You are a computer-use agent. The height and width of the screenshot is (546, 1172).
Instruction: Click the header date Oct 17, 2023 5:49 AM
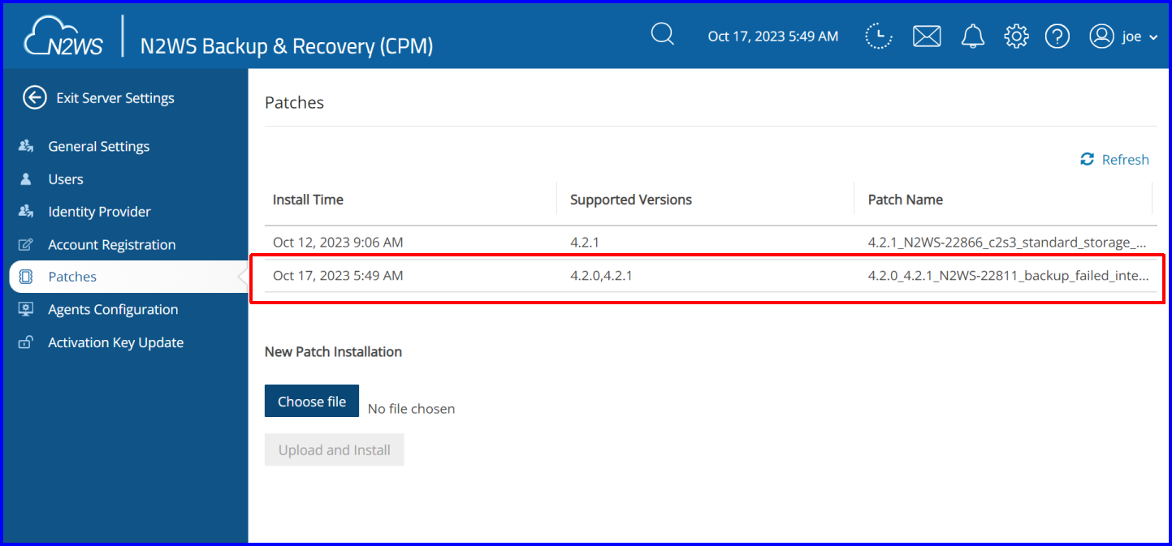pyautogui.click(x=773, y=37)
